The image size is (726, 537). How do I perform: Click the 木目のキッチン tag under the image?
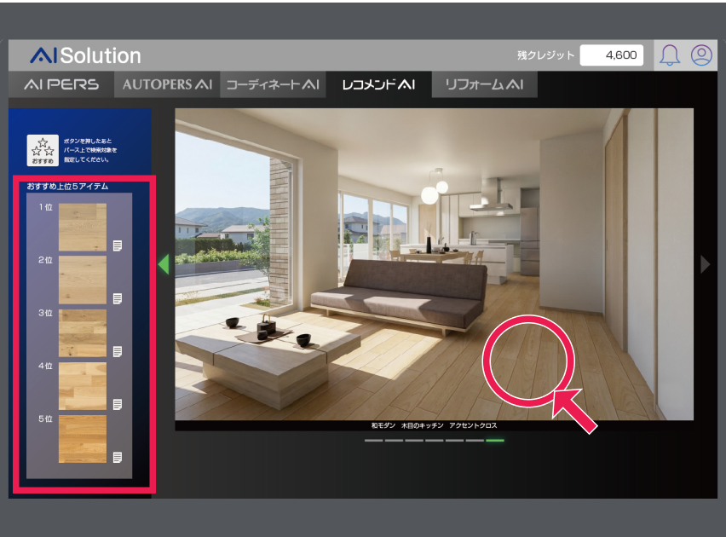(423, 425)
